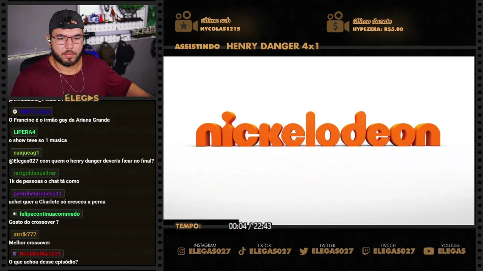Click the streamer webcam feed
Screen dimensions: 483x271
tap(82, 51)
